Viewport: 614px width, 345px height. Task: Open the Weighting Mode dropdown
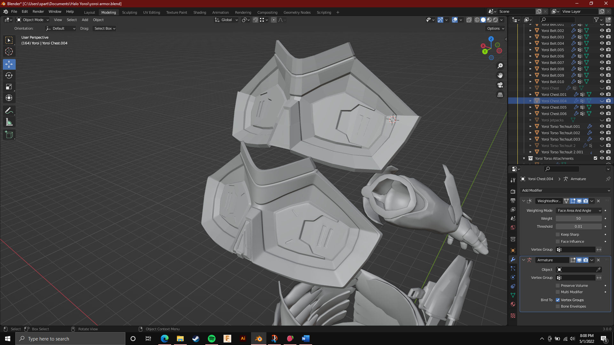point(579,211)
